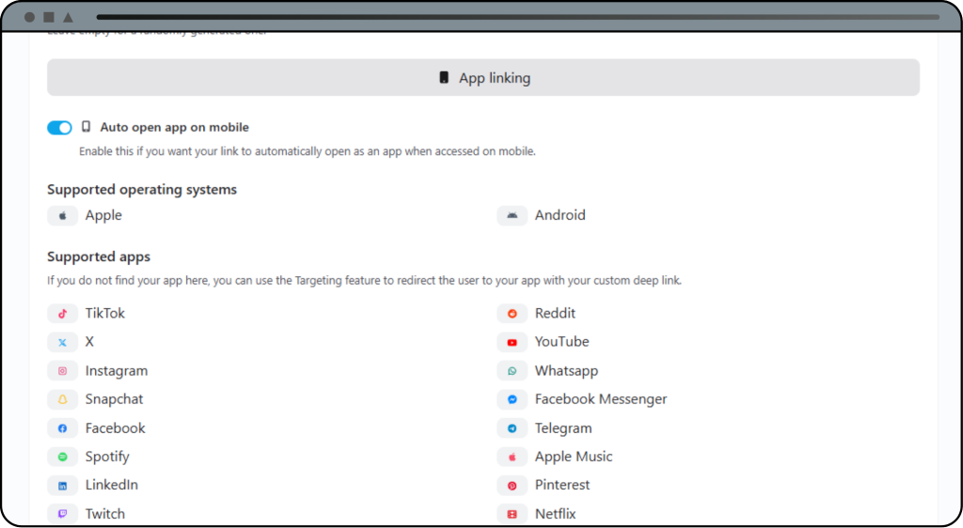Click the TikTok app icon
The height and width of the screenshot is (528, 963).
point(63,314)
